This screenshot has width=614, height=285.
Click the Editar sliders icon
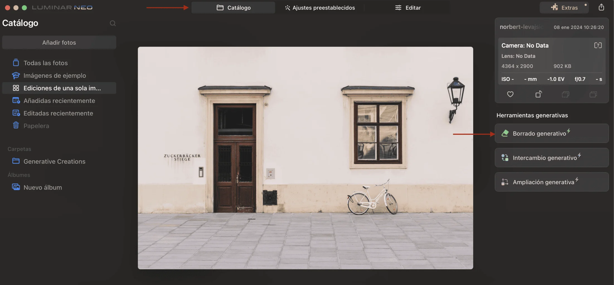pos(398,8)
